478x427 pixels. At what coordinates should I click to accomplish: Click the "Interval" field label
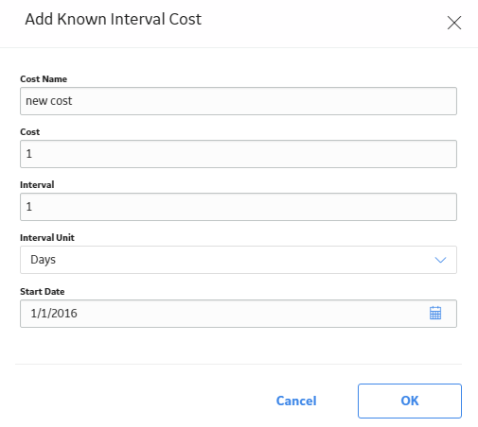point(37,184)
